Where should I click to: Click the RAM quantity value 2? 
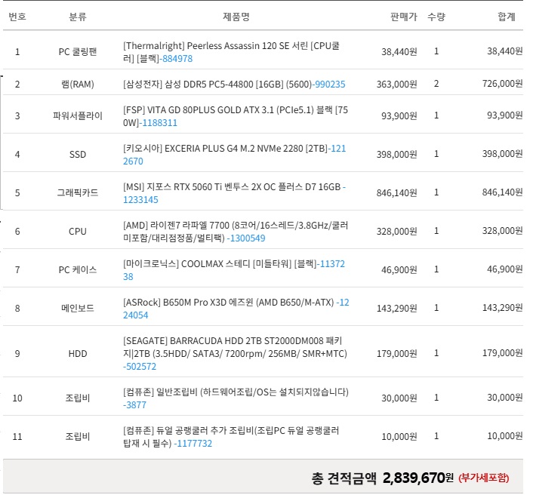[x=436, y=84]
